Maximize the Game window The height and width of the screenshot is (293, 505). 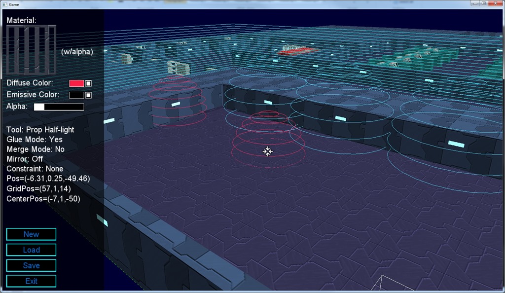tap(484, 3)
